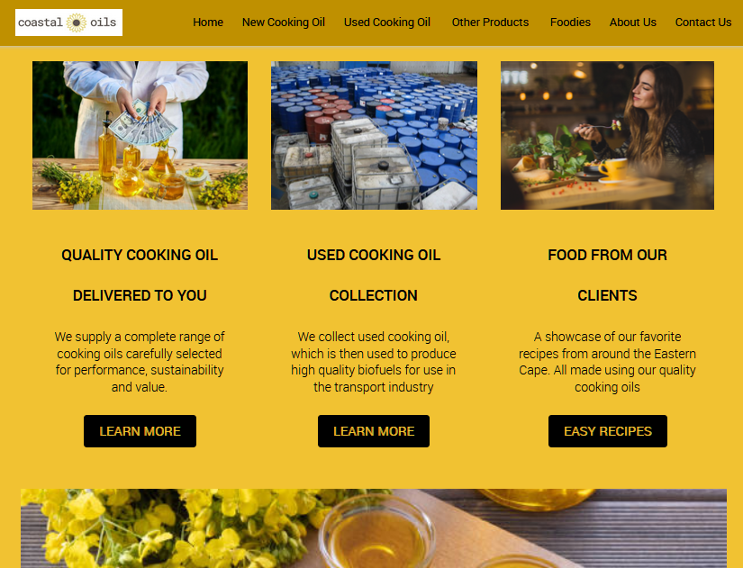Visit the About Us page
This screenshot has width=743, height=568.
click(x=632, y=23)
